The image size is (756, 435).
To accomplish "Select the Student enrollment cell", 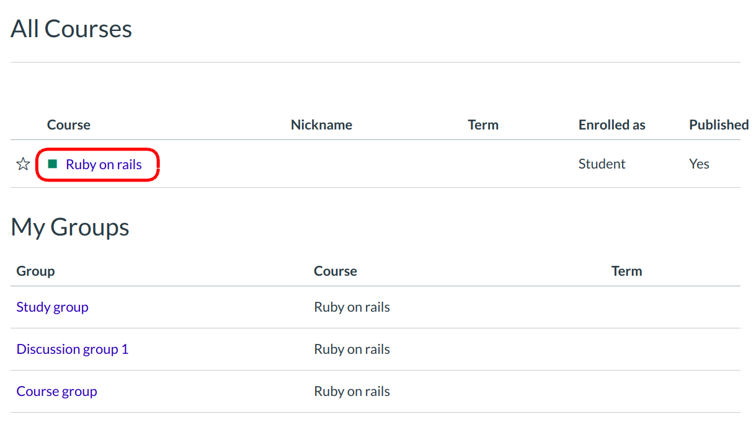I will click(x=602, y=164).
